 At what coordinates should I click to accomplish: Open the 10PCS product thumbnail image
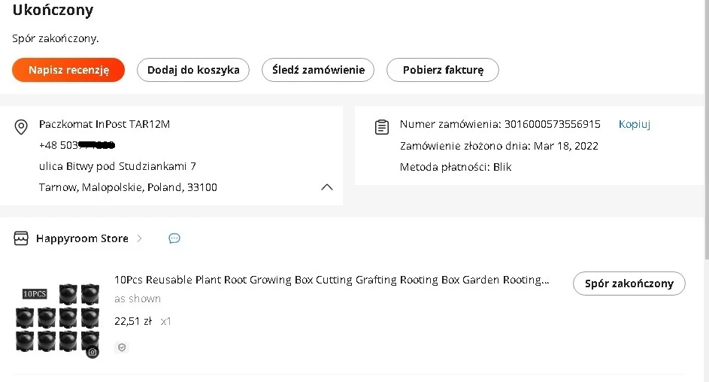[57, 318]
